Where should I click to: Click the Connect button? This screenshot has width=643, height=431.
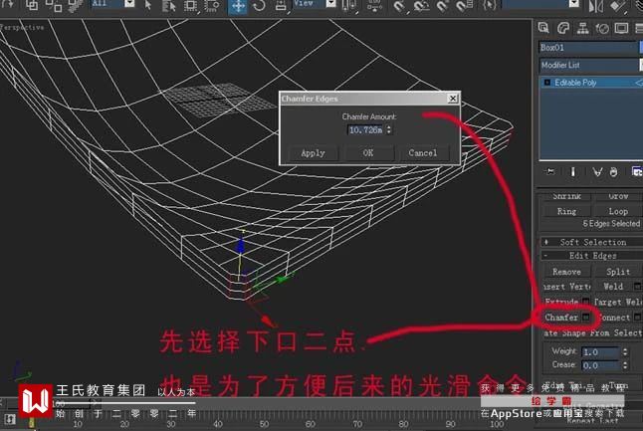[x=614, y=317]
